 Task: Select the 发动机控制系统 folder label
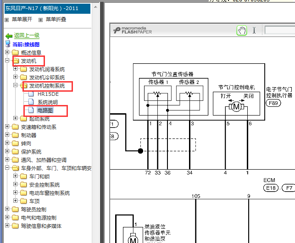(x=47, y=86)
